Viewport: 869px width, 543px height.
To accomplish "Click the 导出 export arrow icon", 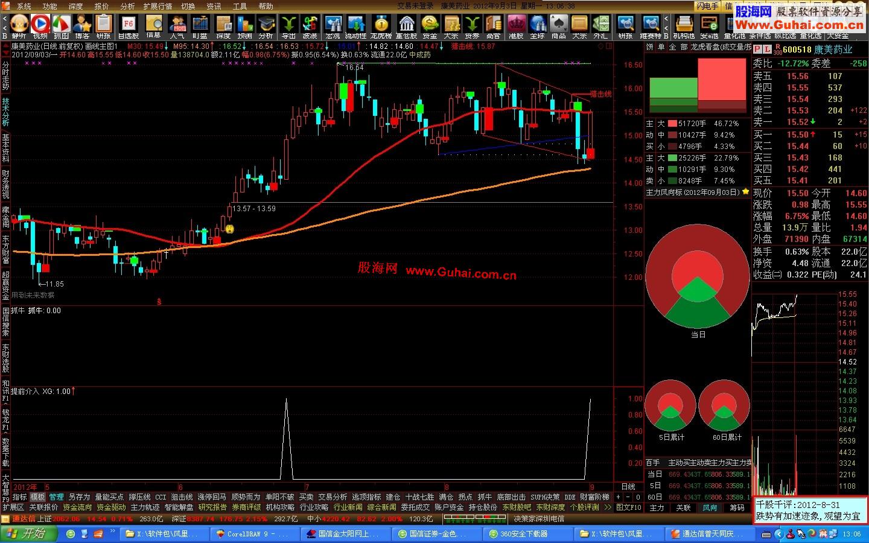I will coord(289,26).
